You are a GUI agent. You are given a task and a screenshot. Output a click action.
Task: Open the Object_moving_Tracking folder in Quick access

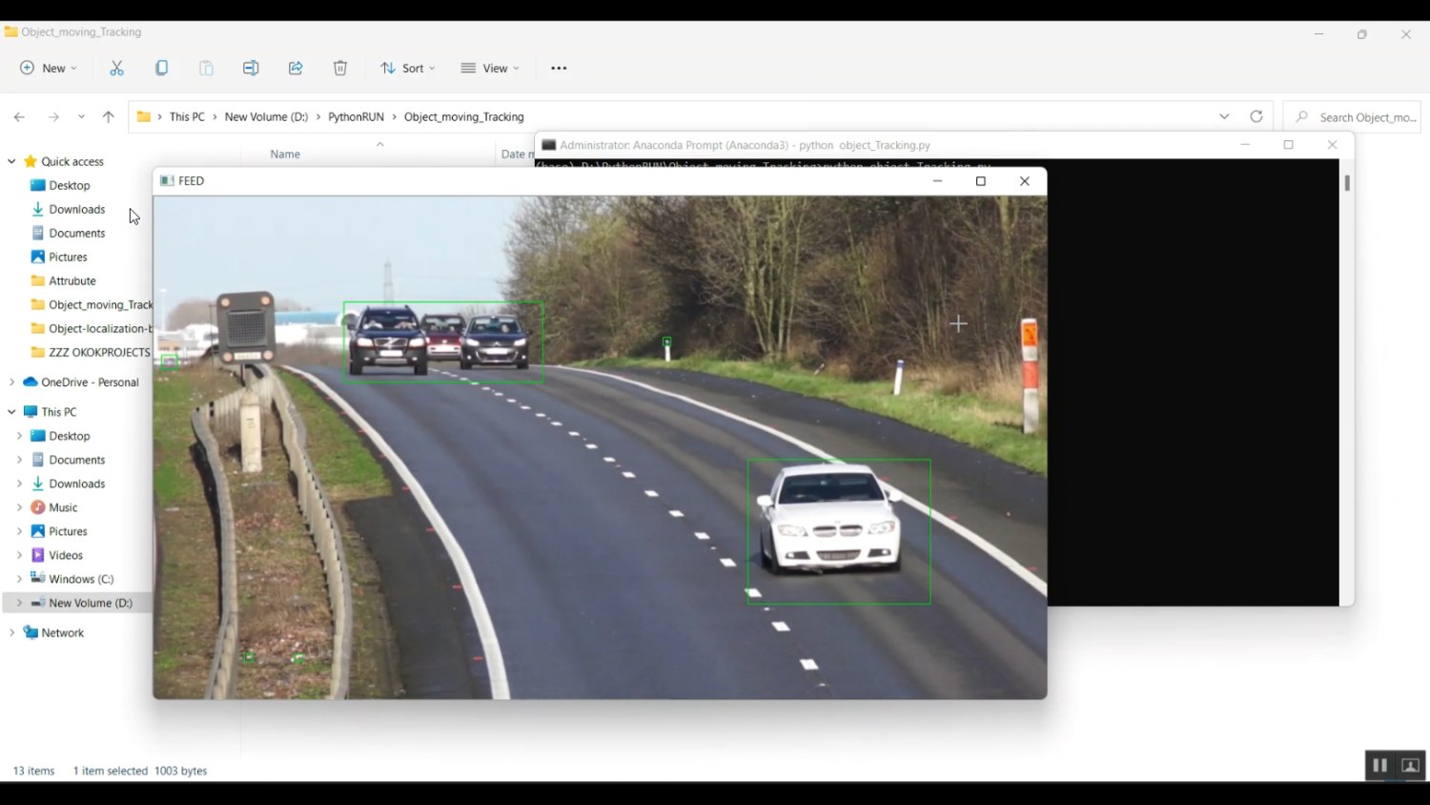click(98, 304)
